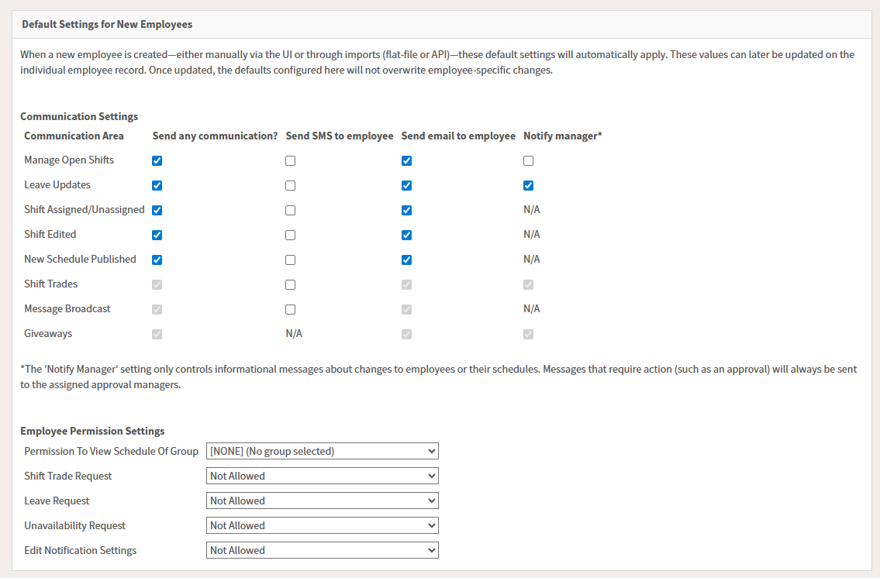The width and height of the screenshot is (880, 578).
Task: Toggle Send any communication for Shift Assigned/Unassigned
Action: coord(157,211)
